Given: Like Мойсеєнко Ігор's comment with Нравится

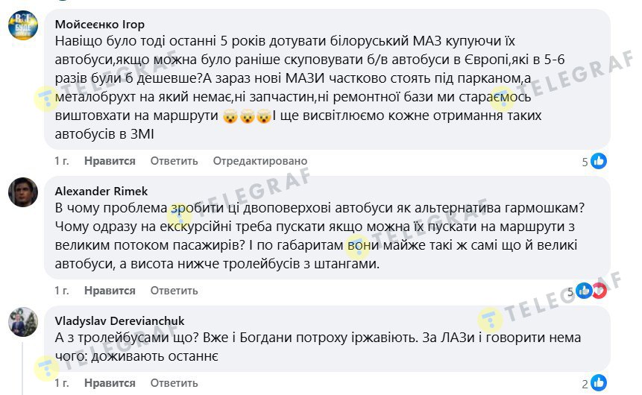Looking at the screenshot, I should coord(110,161).
